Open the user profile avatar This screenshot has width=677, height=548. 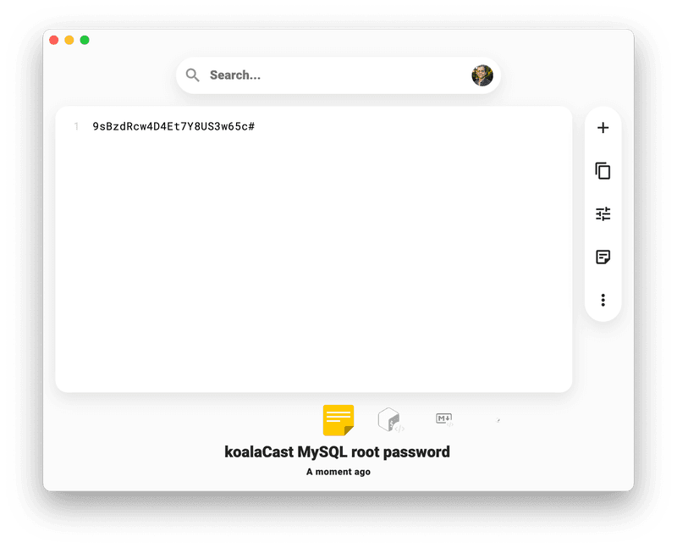[x=482, y=75]
